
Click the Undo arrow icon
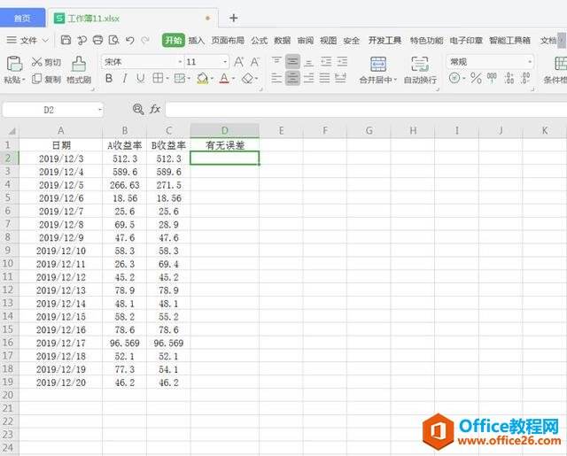coord(130,40)
